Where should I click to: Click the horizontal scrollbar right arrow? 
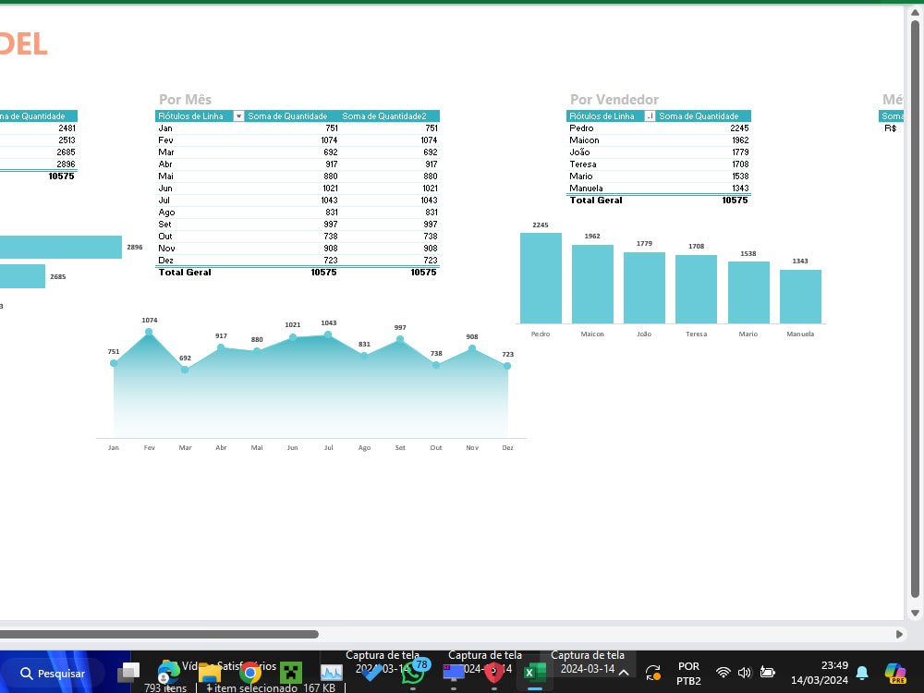pyautogui.click(x=898, y=634)
